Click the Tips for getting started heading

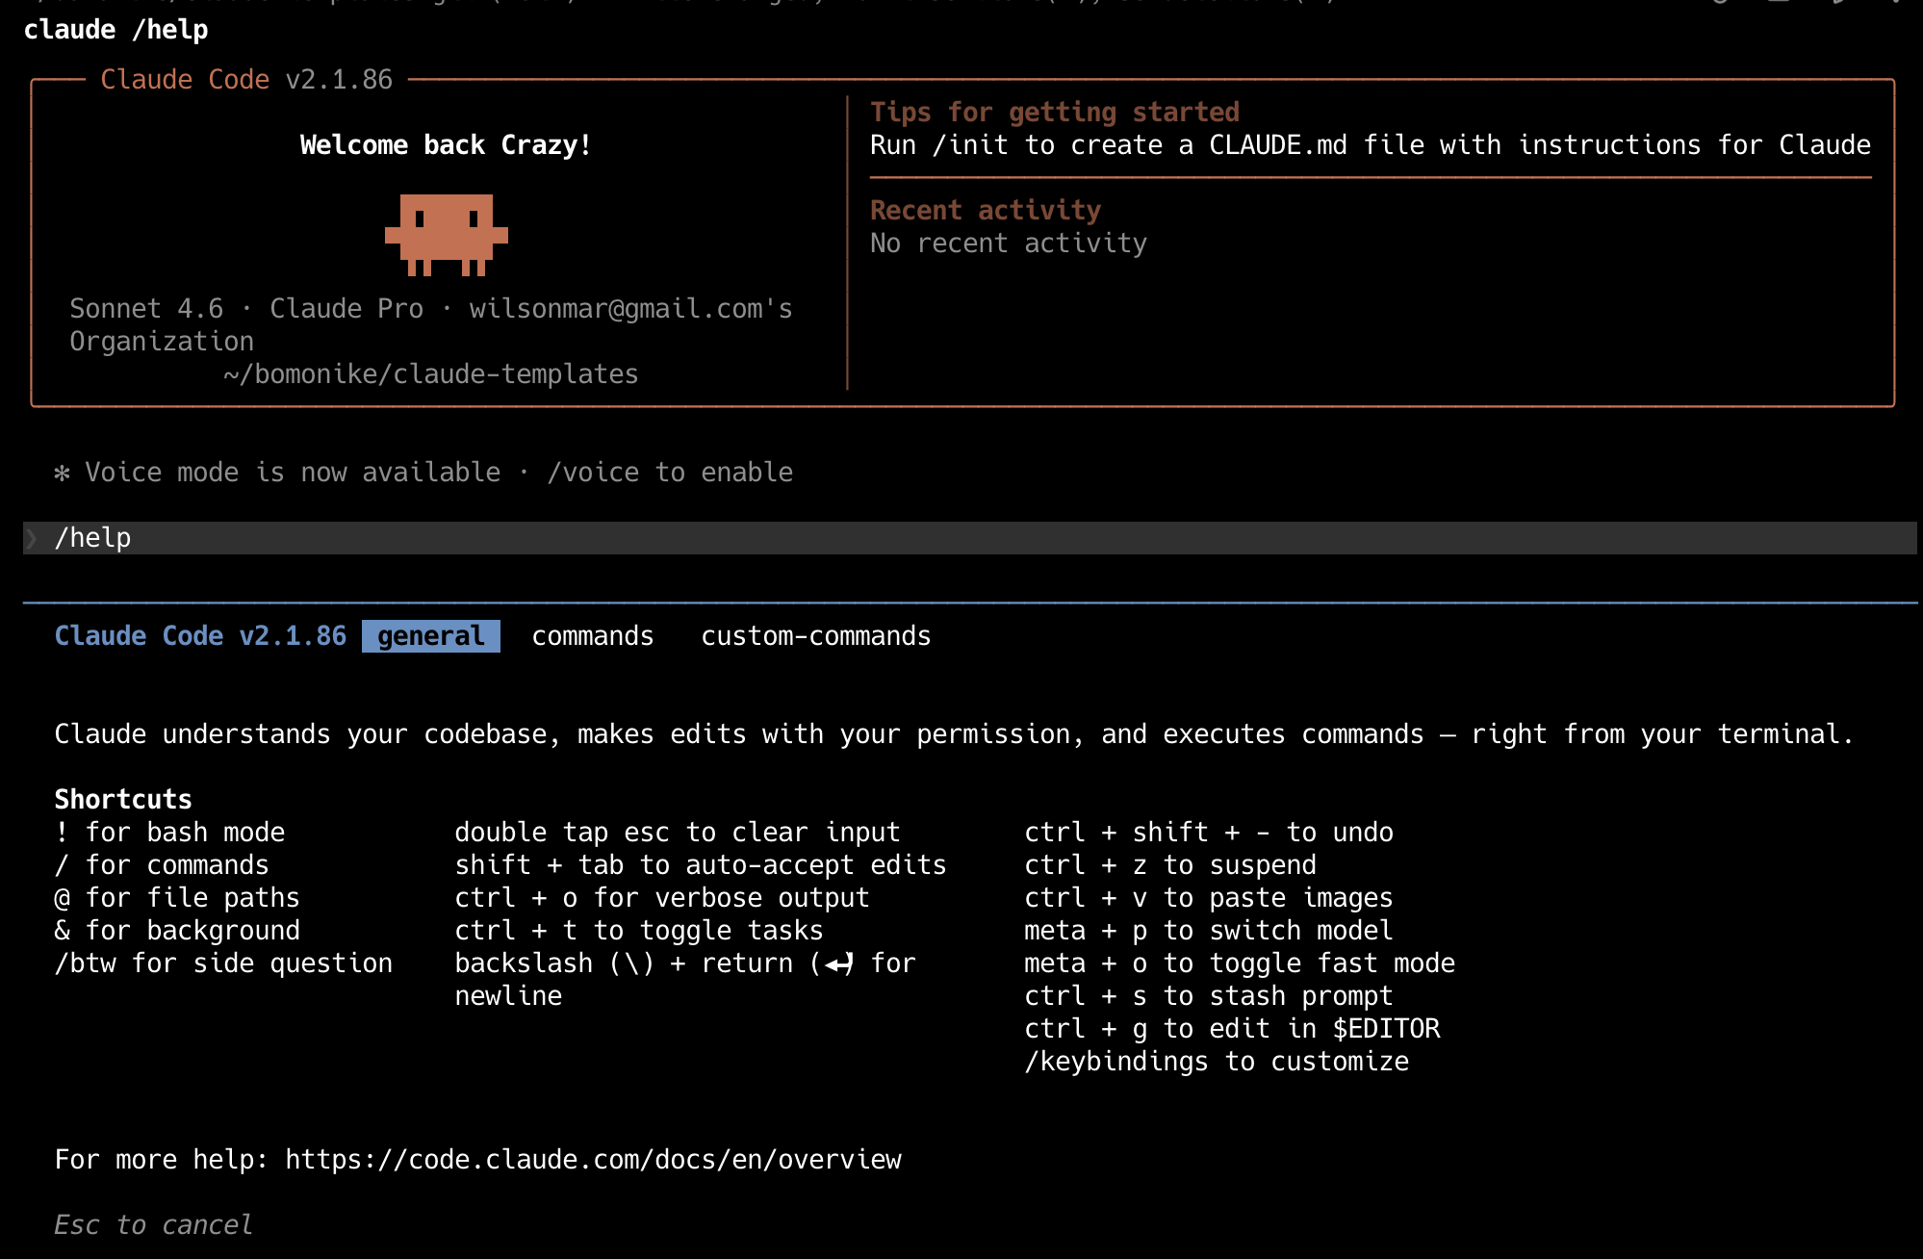click(x=1054, y=113)
